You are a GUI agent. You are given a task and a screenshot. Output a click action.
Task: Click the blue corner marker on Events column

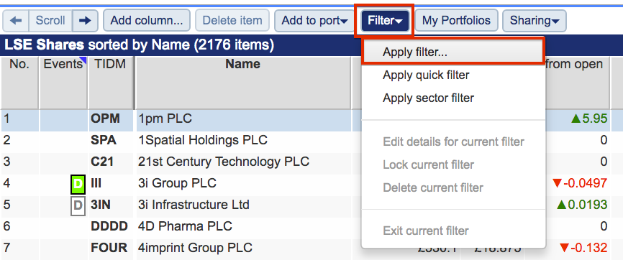point(83,60)
